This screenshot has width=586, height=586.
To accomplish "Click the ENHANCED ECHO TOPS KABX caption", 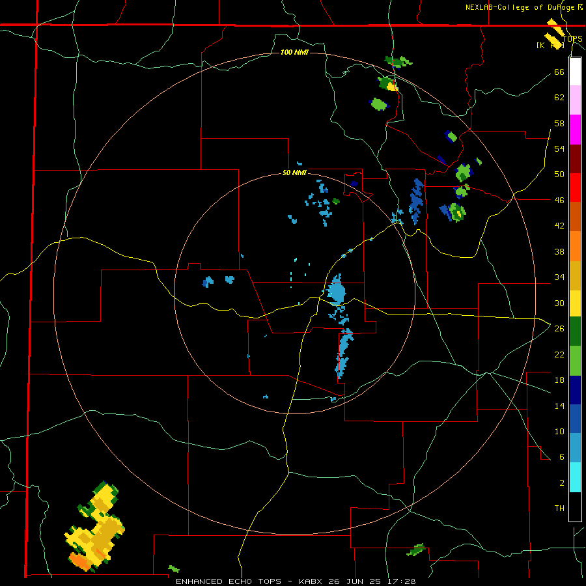I will click(296, 581).
